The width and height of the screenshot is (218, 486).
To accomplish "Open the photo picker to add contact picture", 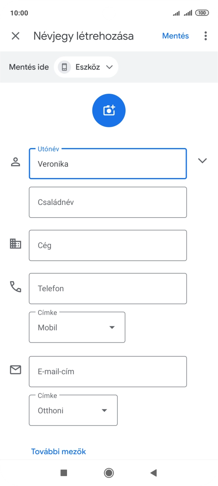I will 109,110.
